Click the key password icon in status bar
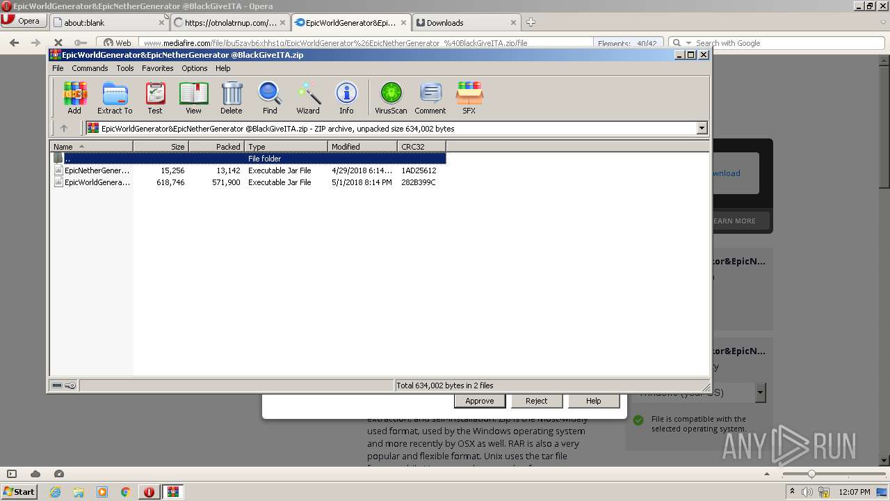Viewport: 890px width, 501px height. [70, 385]
